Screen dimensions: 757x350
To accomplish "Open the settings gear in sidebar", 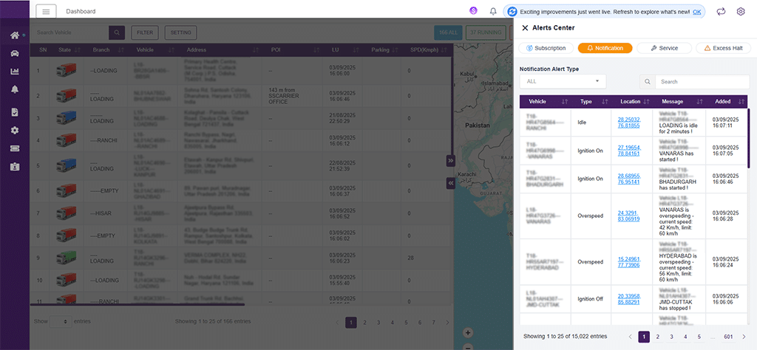I will [x=15, y=130].
